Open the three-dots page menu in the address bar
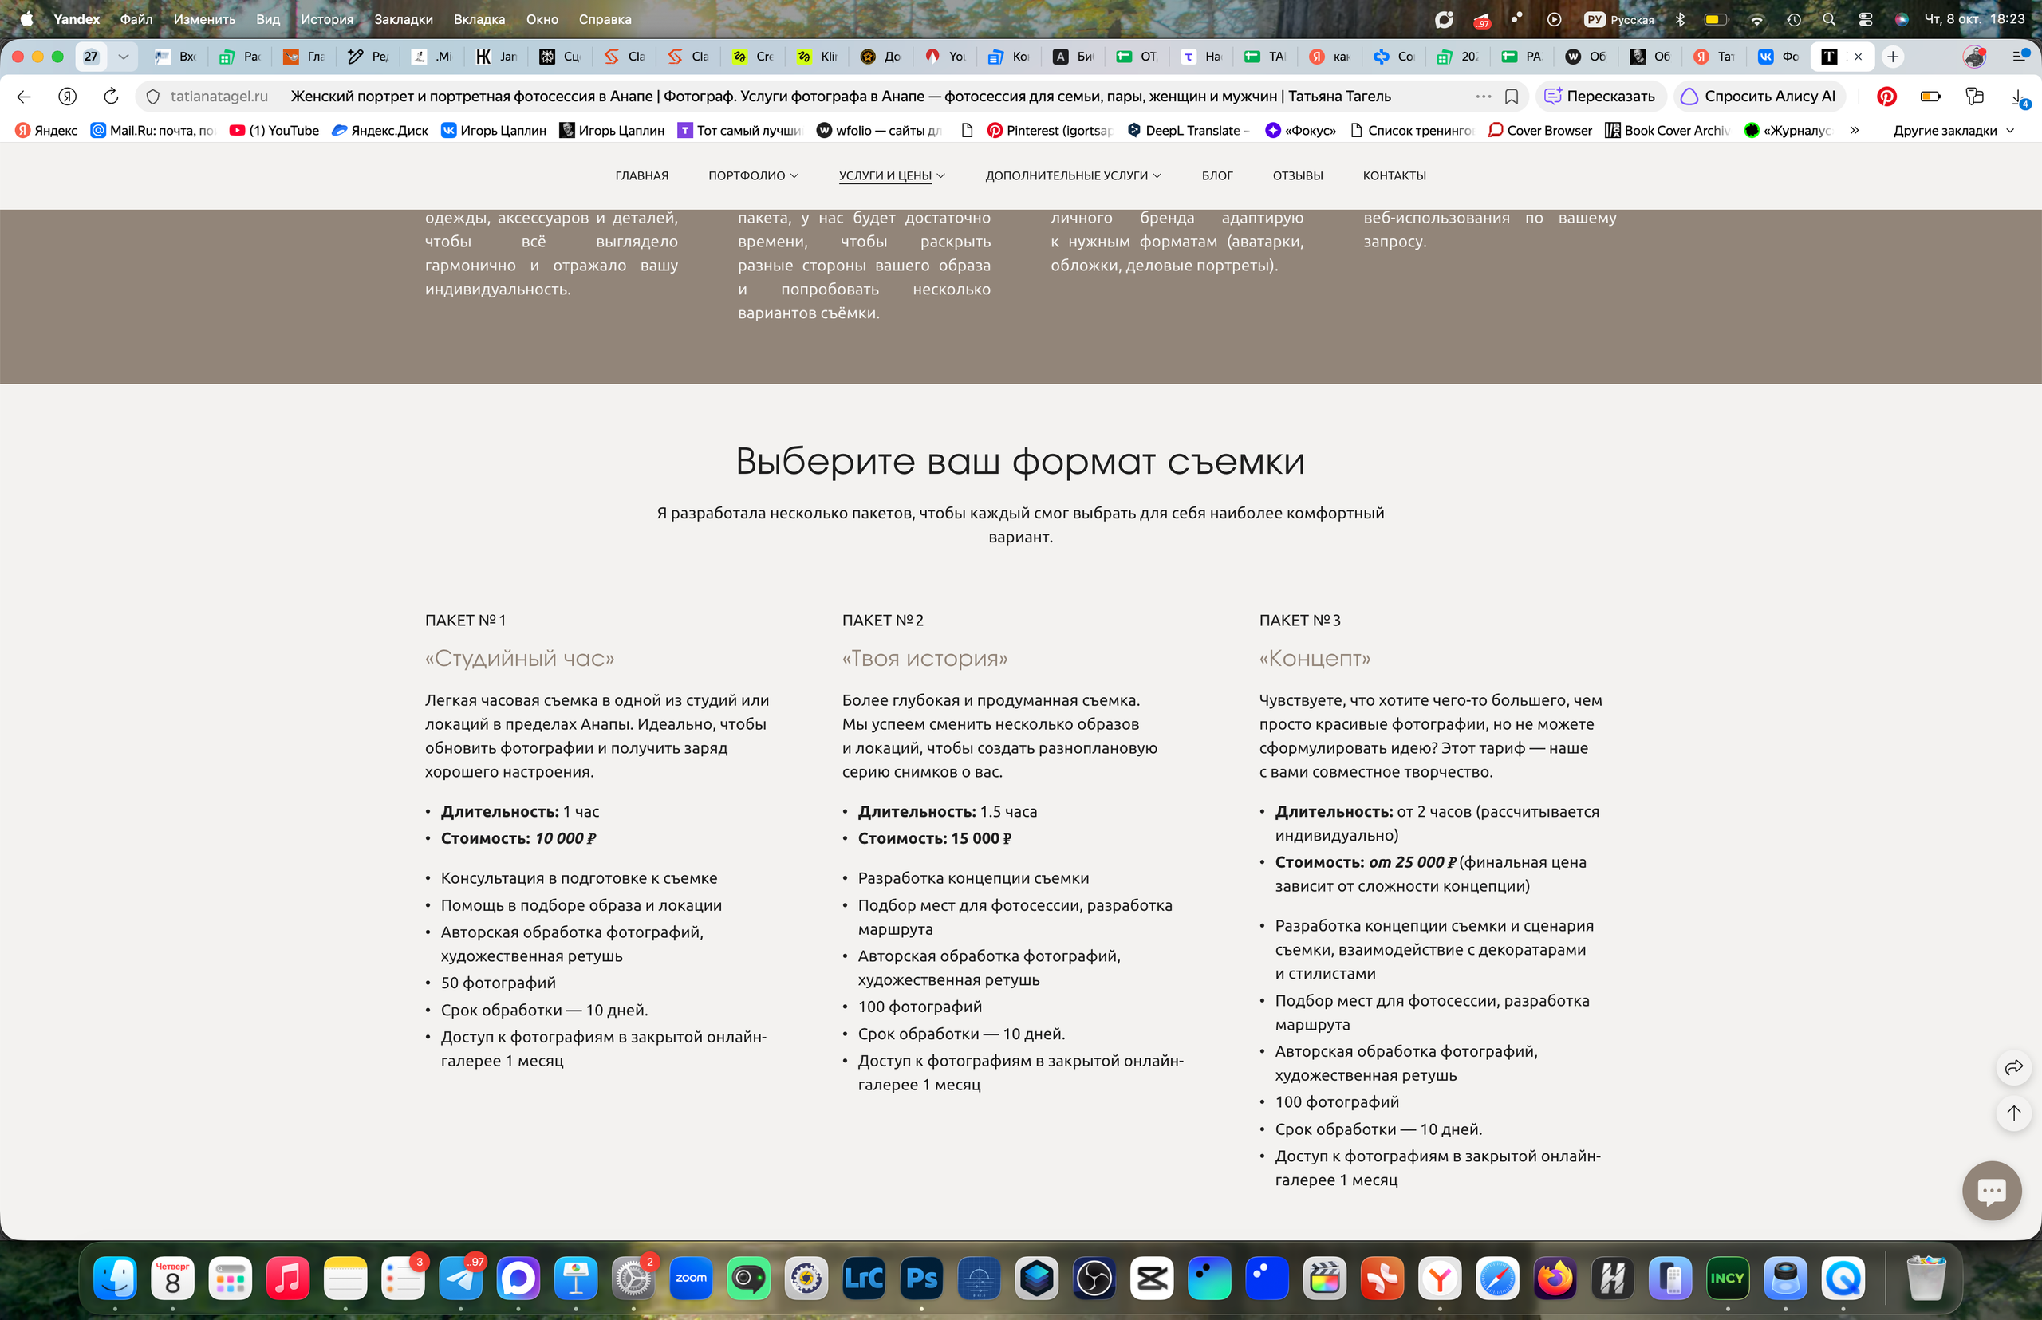The height and width of the screenshot is (1320, 2042). tap(1483, 96)
